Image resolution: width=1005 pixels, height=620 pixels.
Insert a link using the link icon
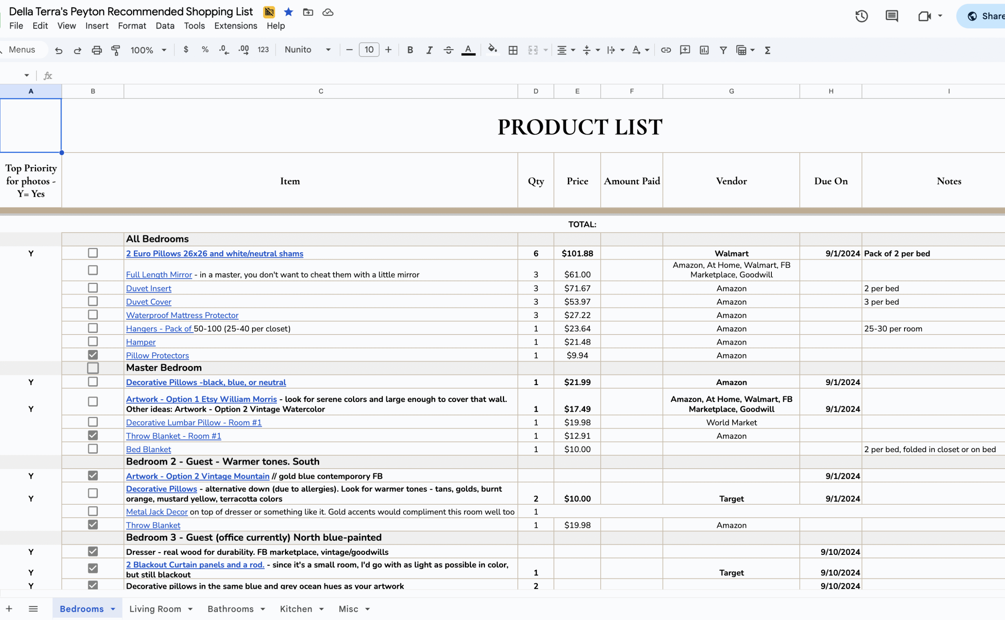click(x=666, y=50)
